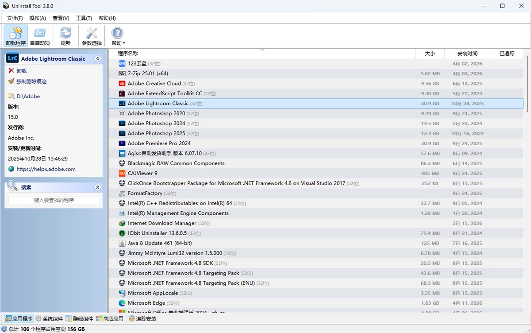531x333 pixels.
Task: Click the Adobe Lightroom Classic row icon
Action: point(122,104)
